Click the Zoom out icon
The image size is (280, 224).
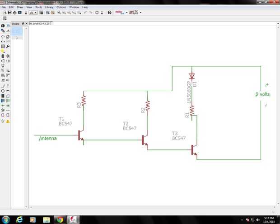[x=69, y=13]
